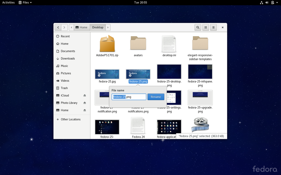
Task: Open the Activities overview
Action: (x=8, y=3)
